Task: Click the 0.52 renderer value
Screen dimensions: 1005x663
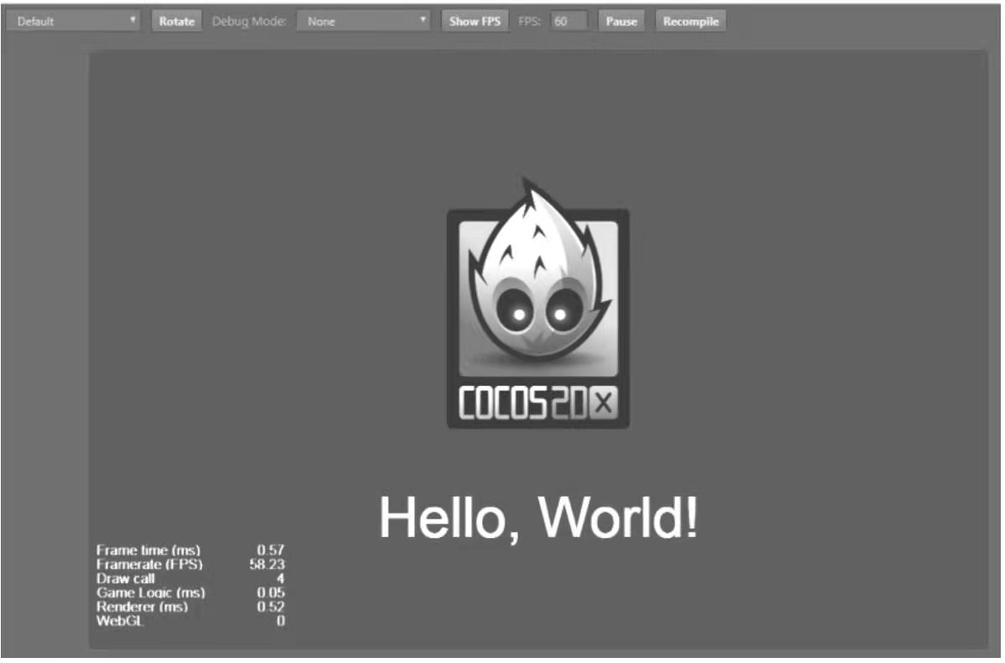Action: 270,607
